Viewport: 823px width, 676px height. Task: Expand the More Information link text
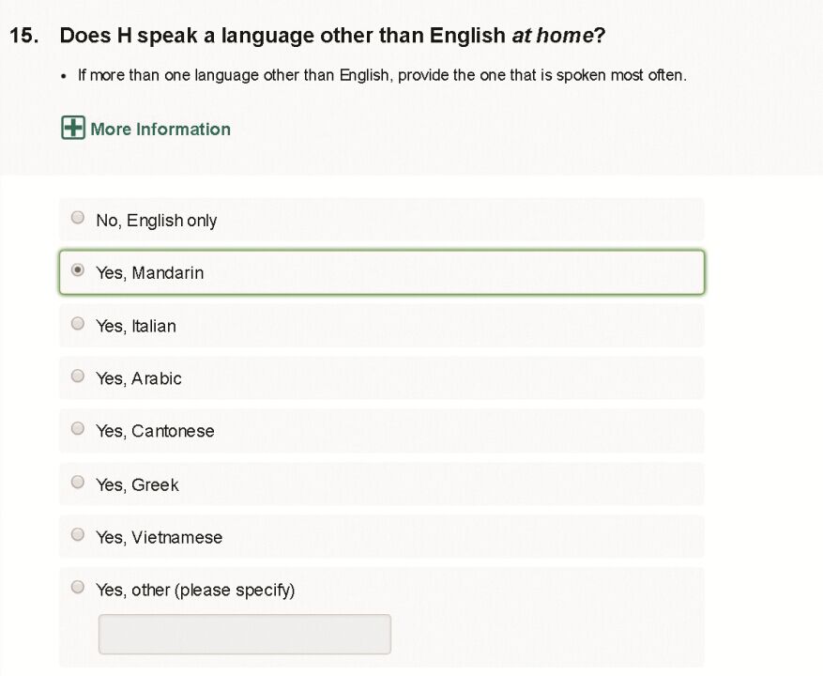click(160, 130)
